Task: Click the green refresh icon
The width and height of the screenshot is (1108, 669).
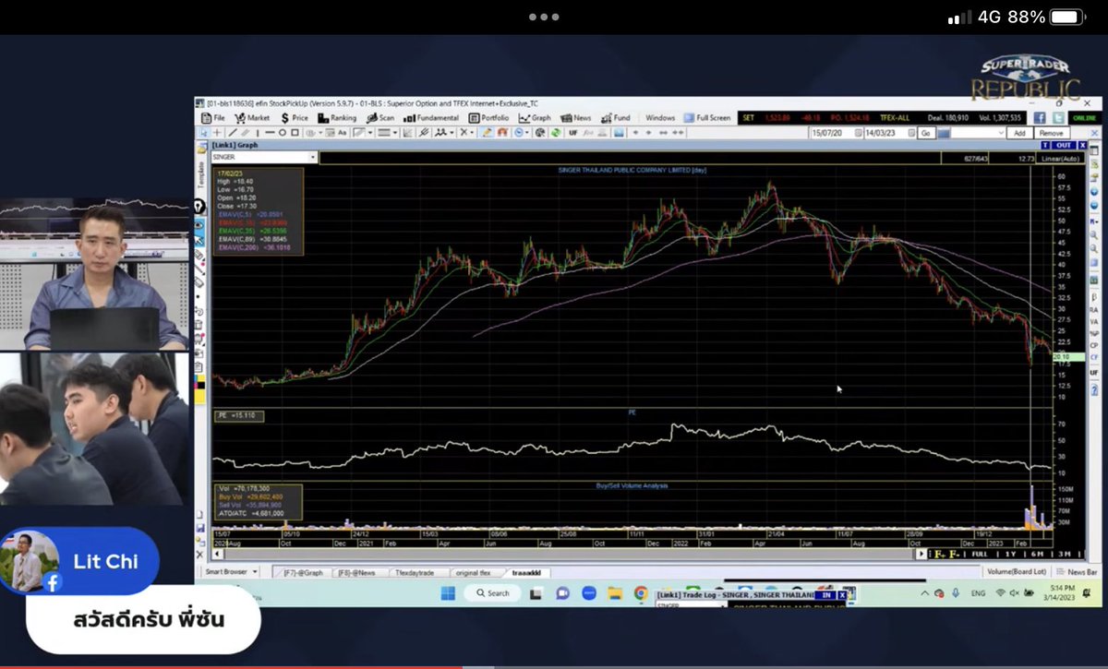Action: (555, 133)
